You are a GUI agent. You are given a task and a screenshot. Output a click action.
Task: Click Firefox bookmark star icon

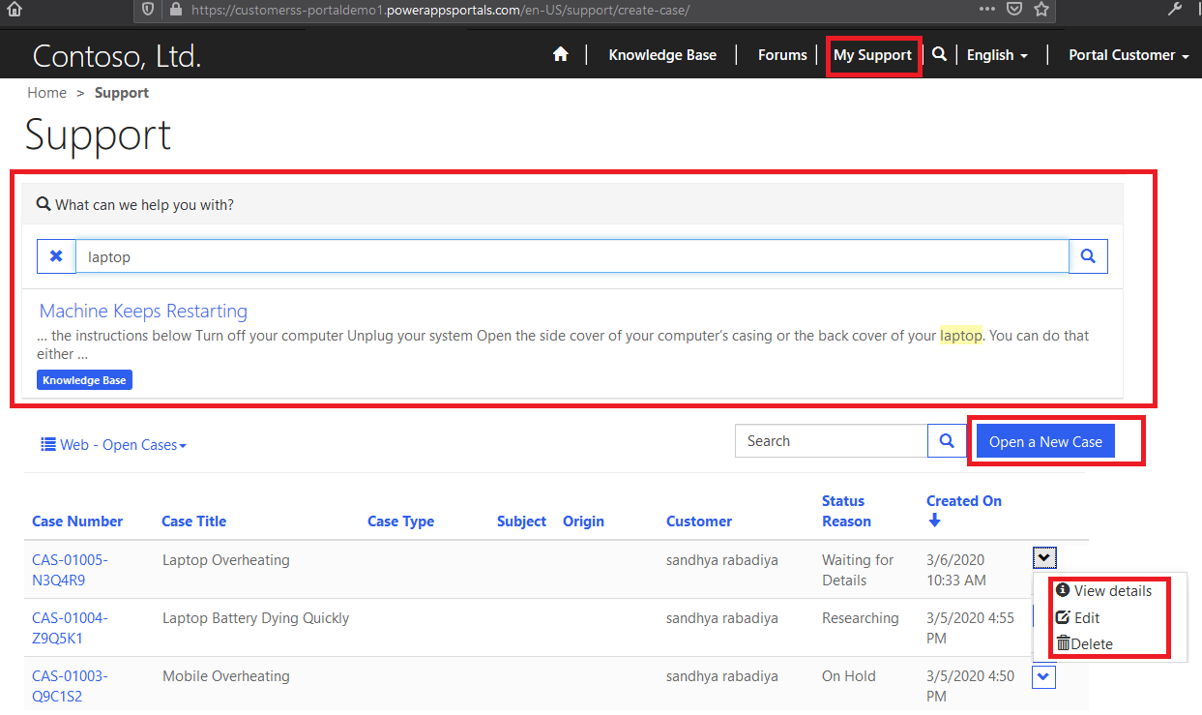(x=1041, y=10)
